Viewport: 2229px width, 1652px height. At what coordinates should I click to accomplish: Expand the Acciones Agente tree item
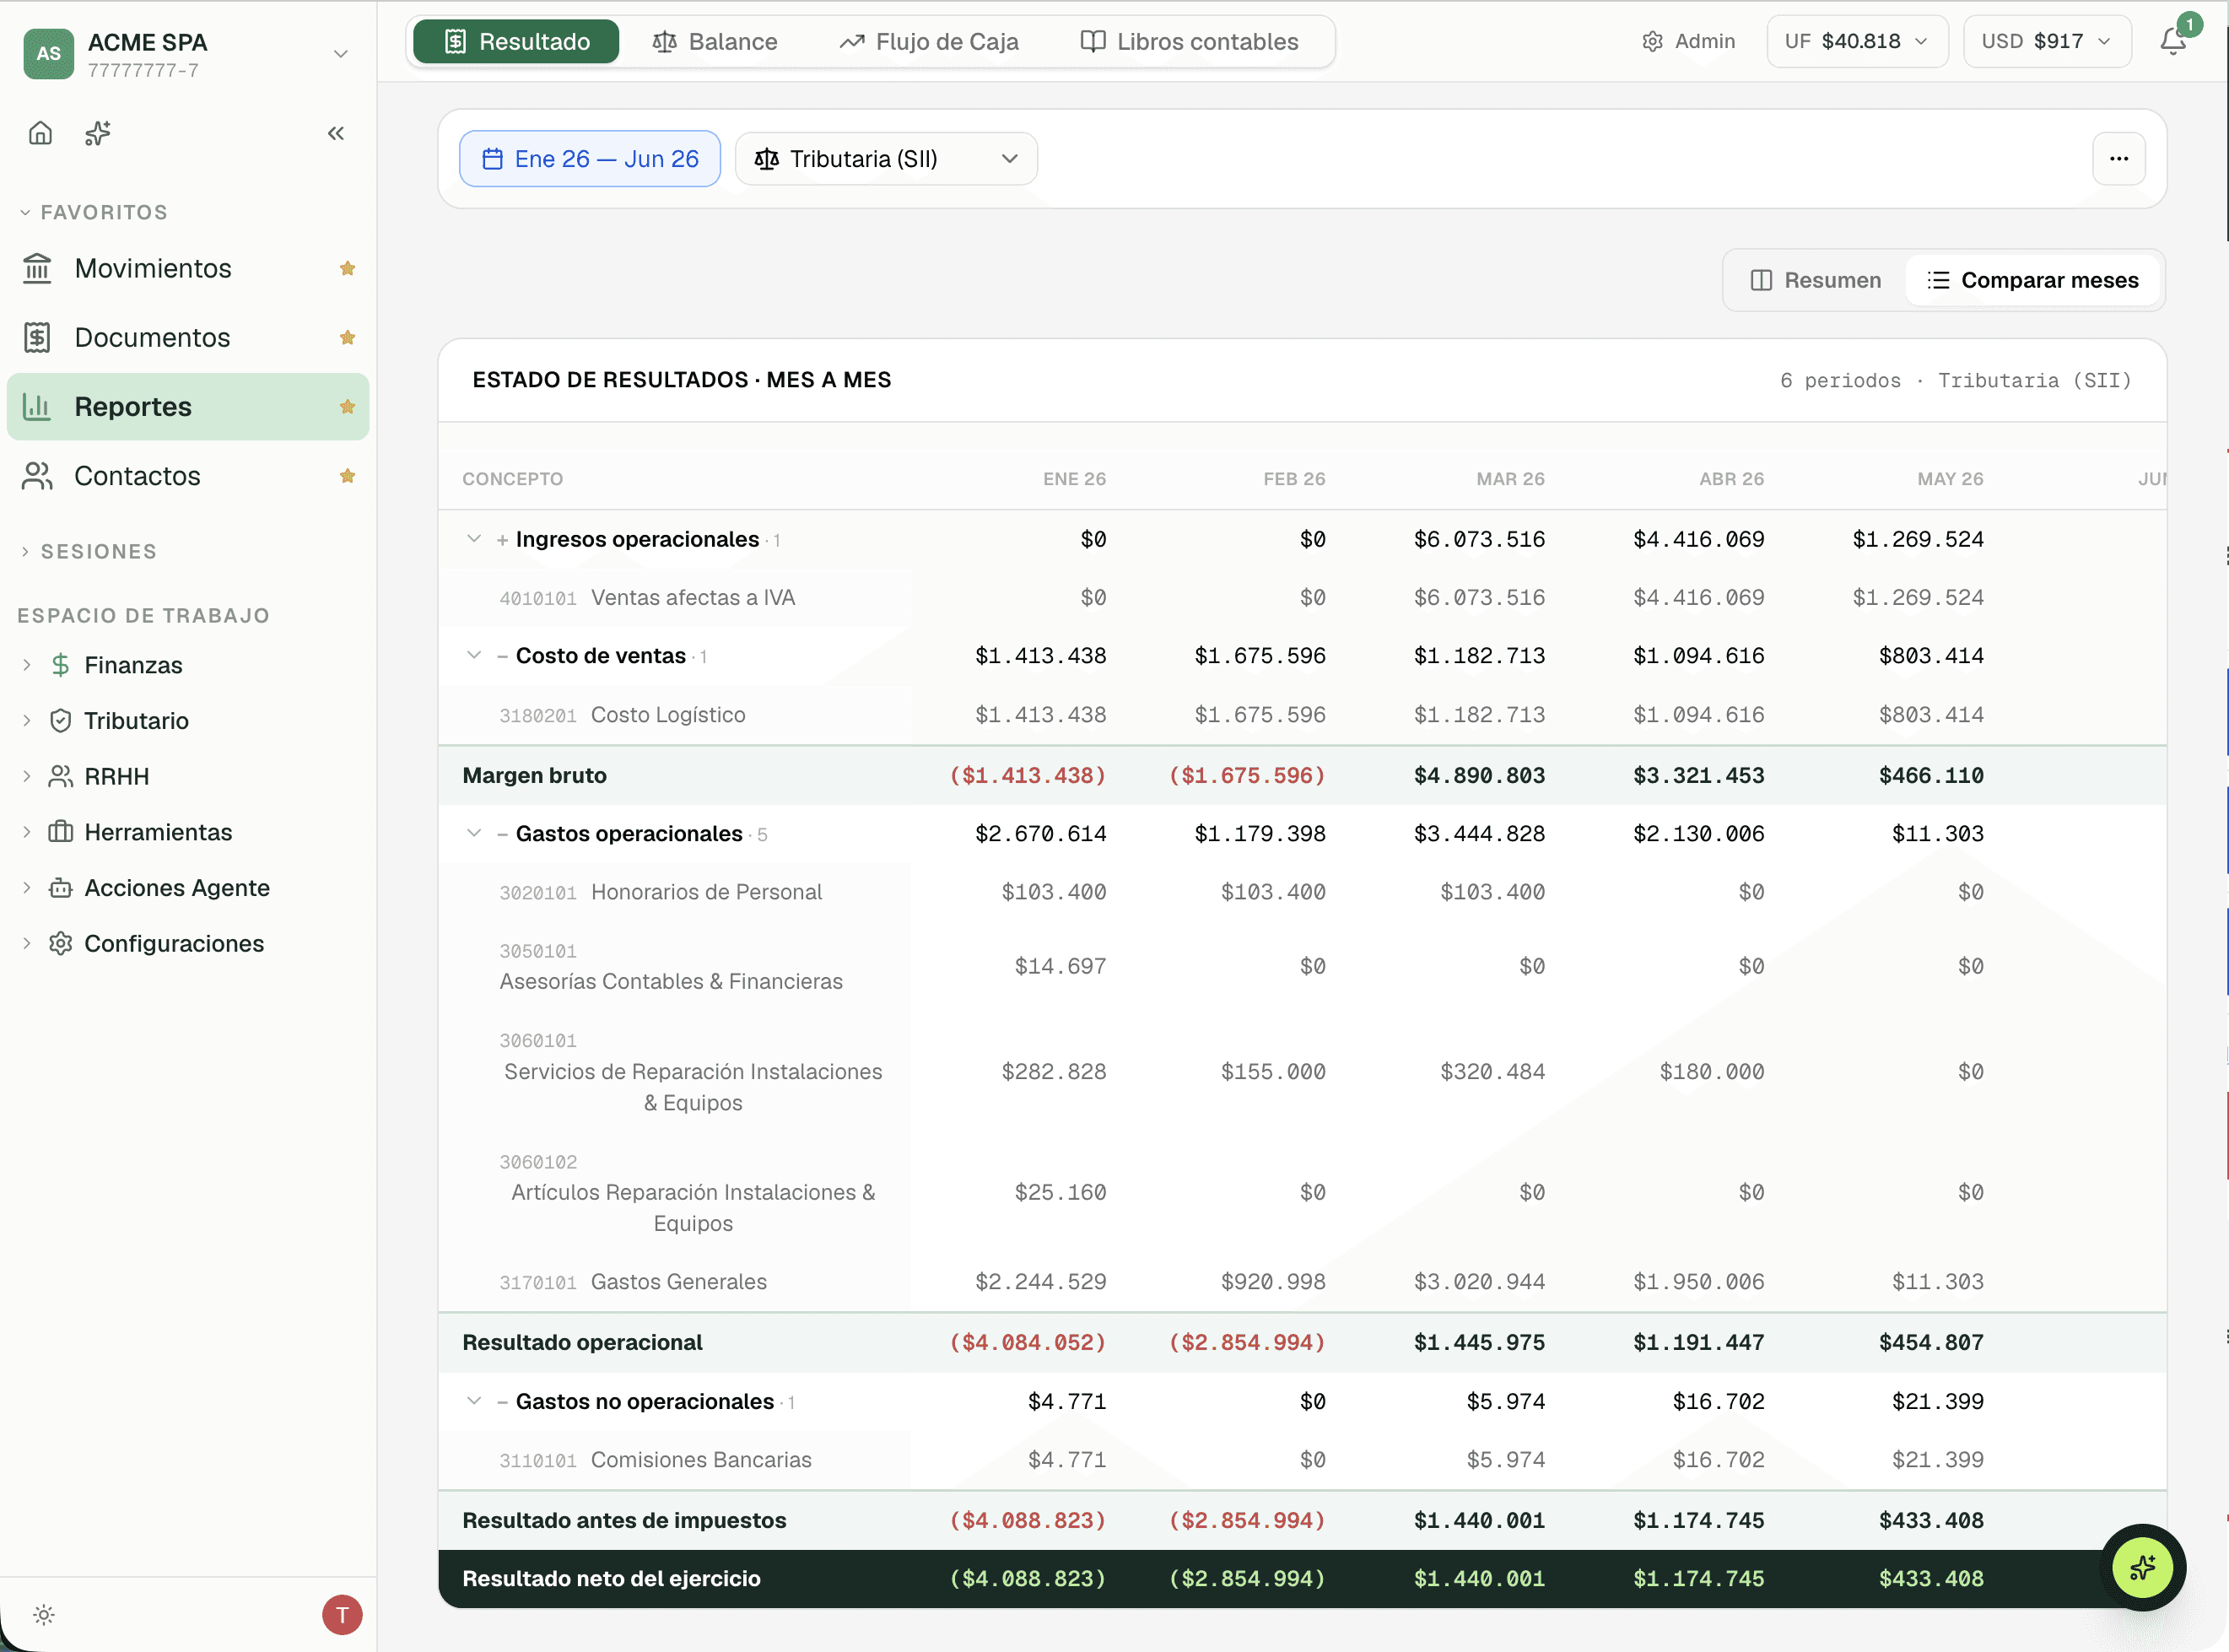point(27,887)
